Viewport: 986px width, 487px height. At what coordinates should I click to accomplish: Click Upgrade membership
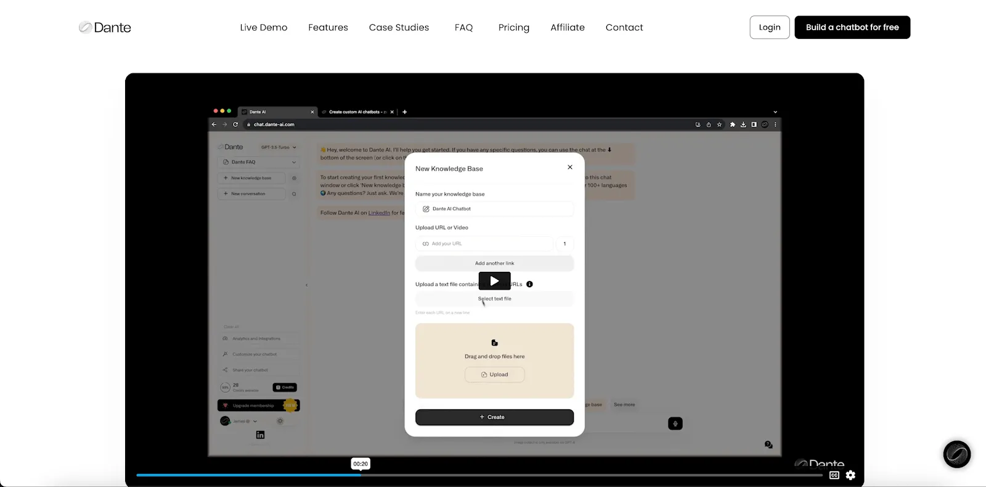(x=258, y=406)
